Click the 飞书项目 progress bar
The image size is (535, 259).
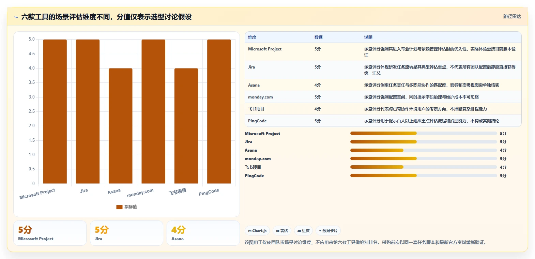pyautogui.click(x=424, y=167)
